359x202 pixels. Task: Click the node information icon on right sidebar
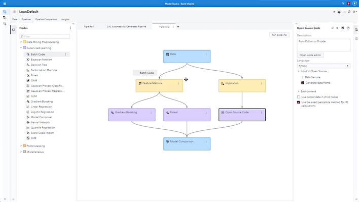356,39
